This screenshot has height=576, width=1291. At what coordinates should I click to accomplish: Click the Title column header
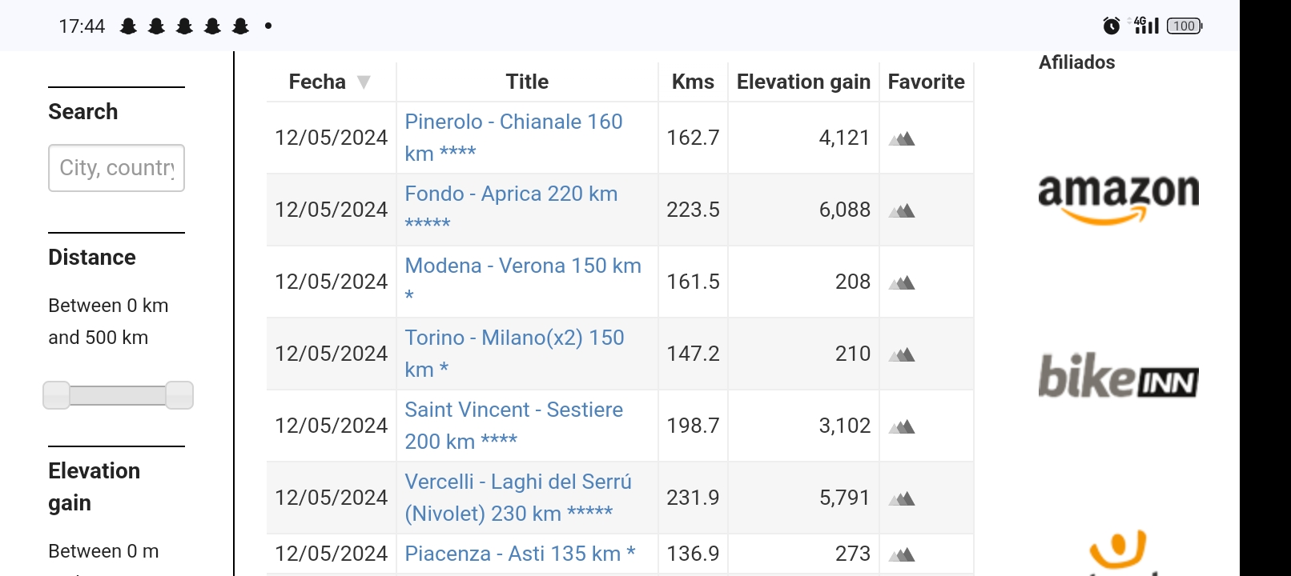(x=527, y=82)
